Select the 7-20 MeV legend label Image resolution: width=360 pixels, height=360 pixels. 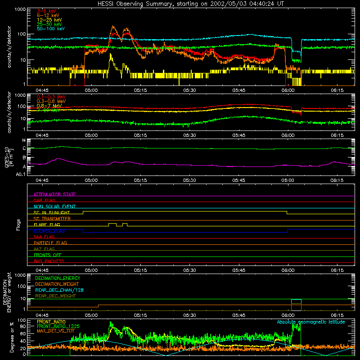pos(49,110)
